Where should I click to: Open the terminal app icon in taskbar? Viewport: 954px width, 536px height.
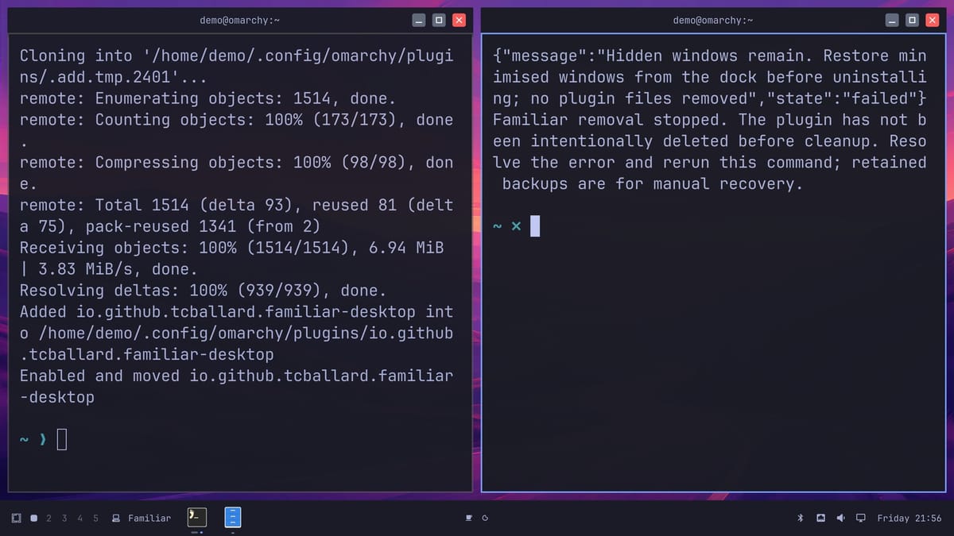coord(197,517)
